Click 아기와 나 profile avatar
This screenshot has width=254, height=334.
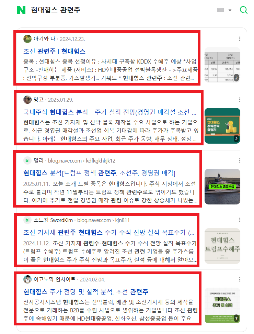click(27, 39)
